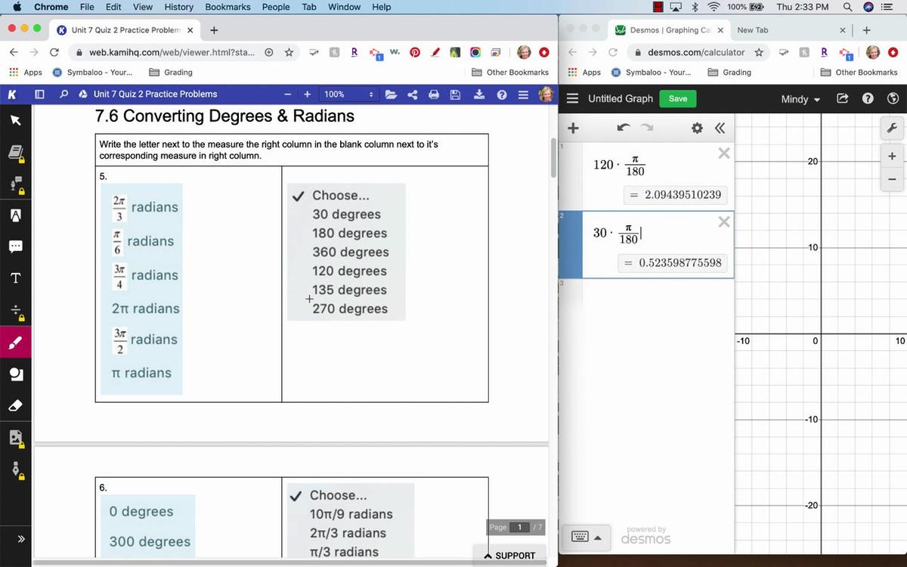Select the Kami eraser tool
Image resolution: width=907 pixels, height=567 pixels.
[x=15, y=406]
